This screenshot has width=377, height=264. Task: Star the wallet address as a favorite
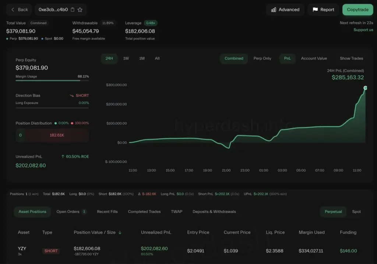tap(80, 10)
